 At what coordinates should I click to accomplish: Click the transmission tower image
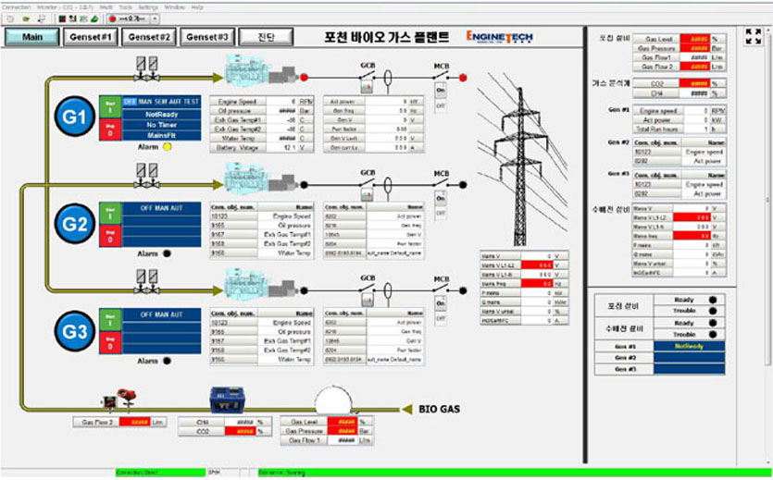click(523, 160)
